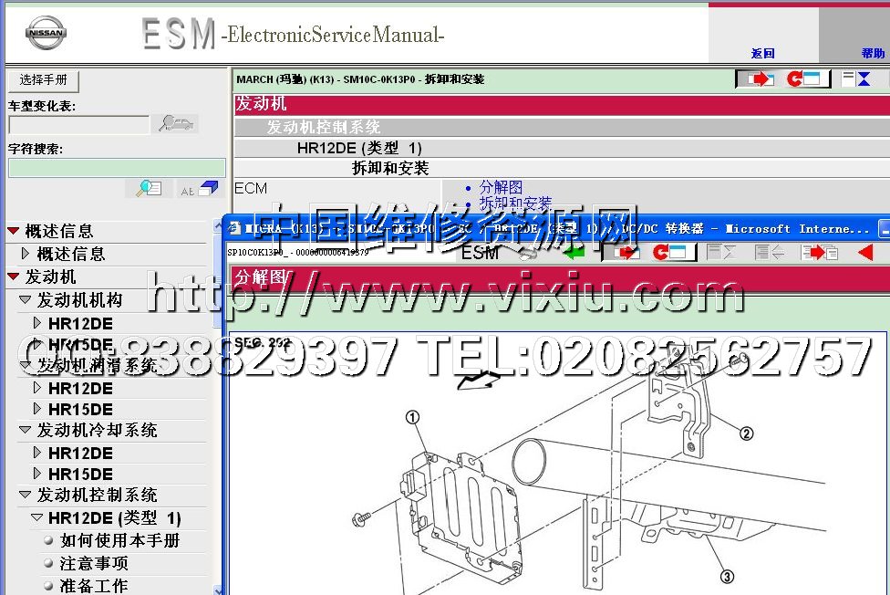Click the Nissan logo in the header
Viewport: 890px width, 595px height.
coord(46,32)
